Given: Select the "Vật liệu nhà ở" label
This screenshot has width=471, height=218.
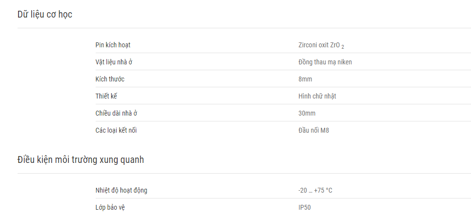Looking at the screenshot, I should pyautogui.click(x=114, y=62).
